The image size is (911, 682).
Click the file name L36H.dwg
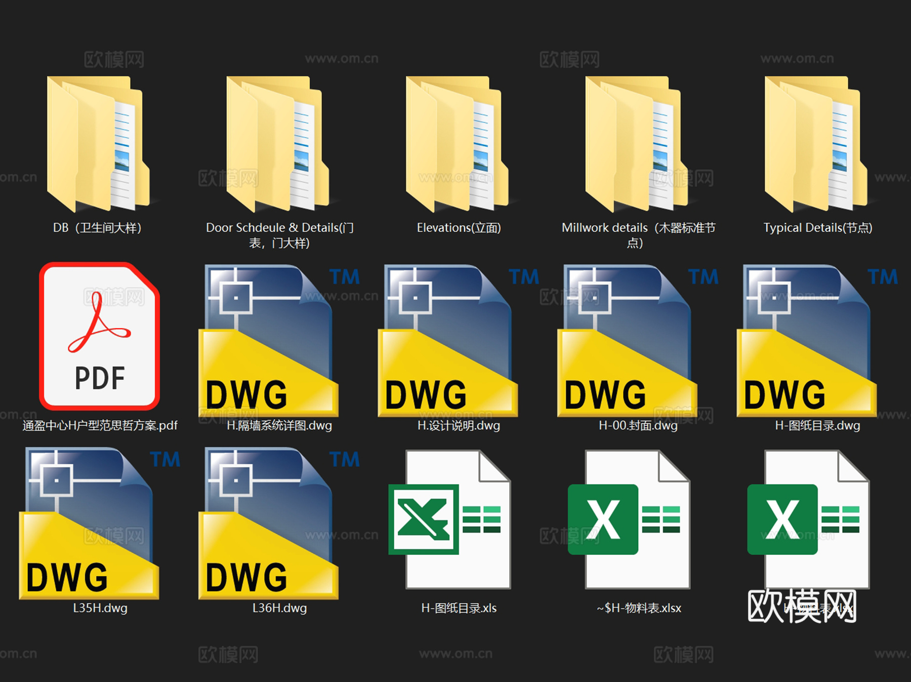click(279, 608)
